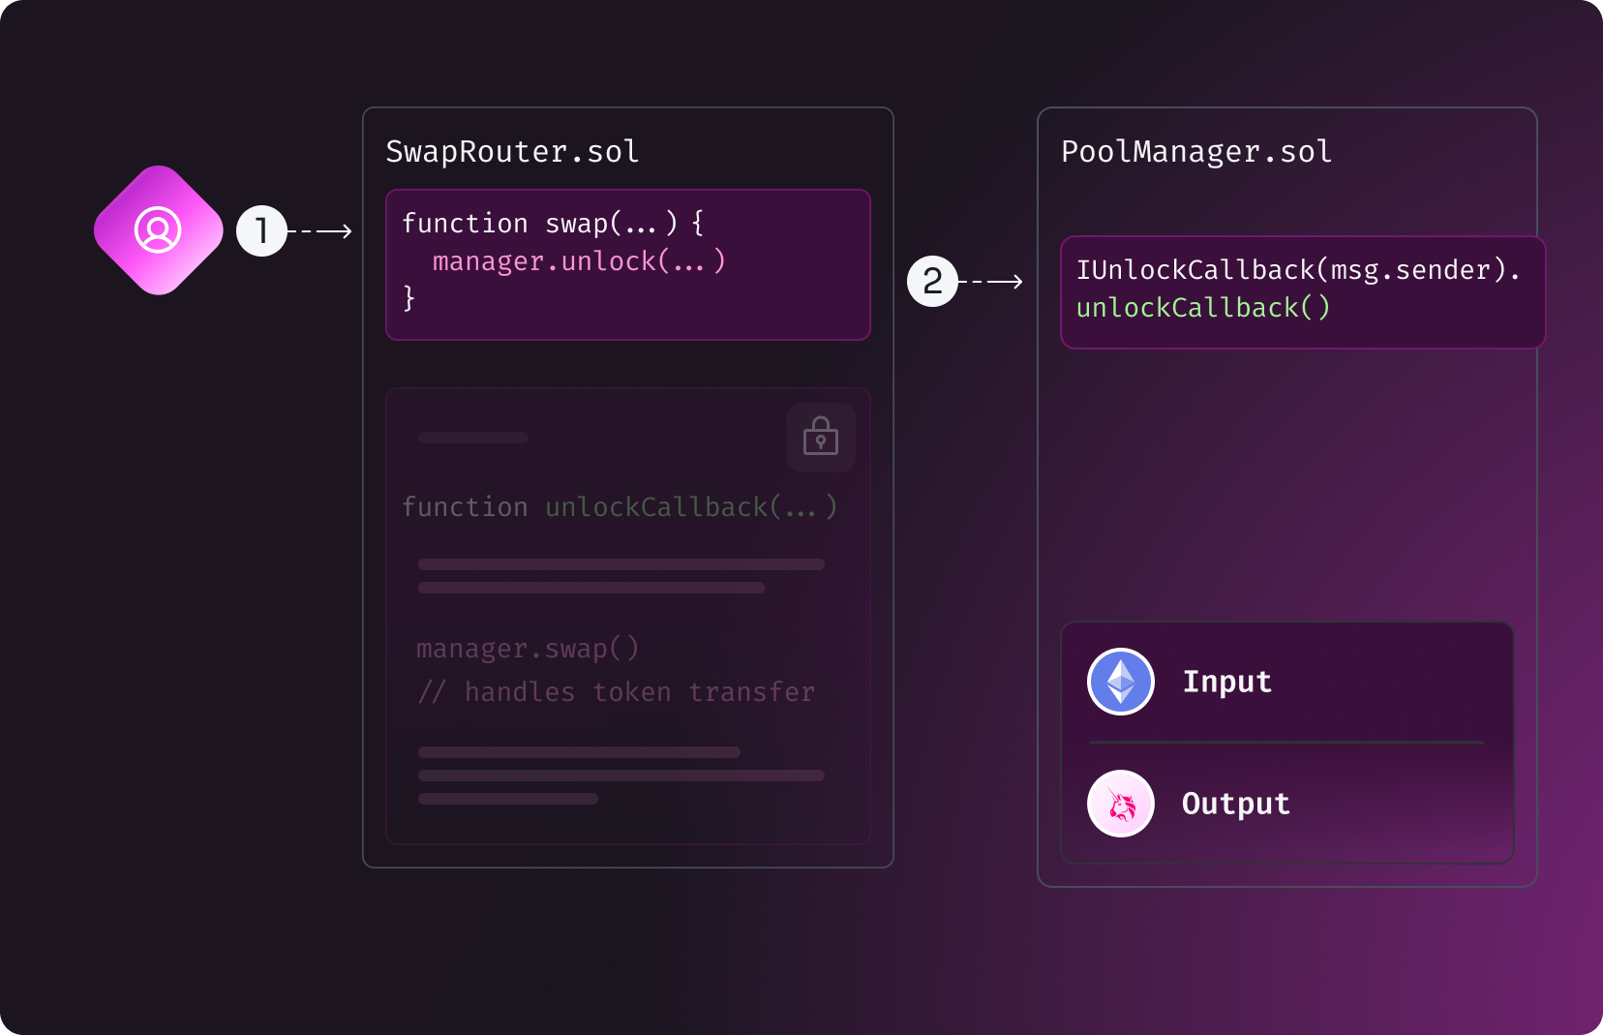Click the IUnlockCallback(msg.sender) line
1603x1035 pixels.
pyautogui.click(x=1297, y=270)
